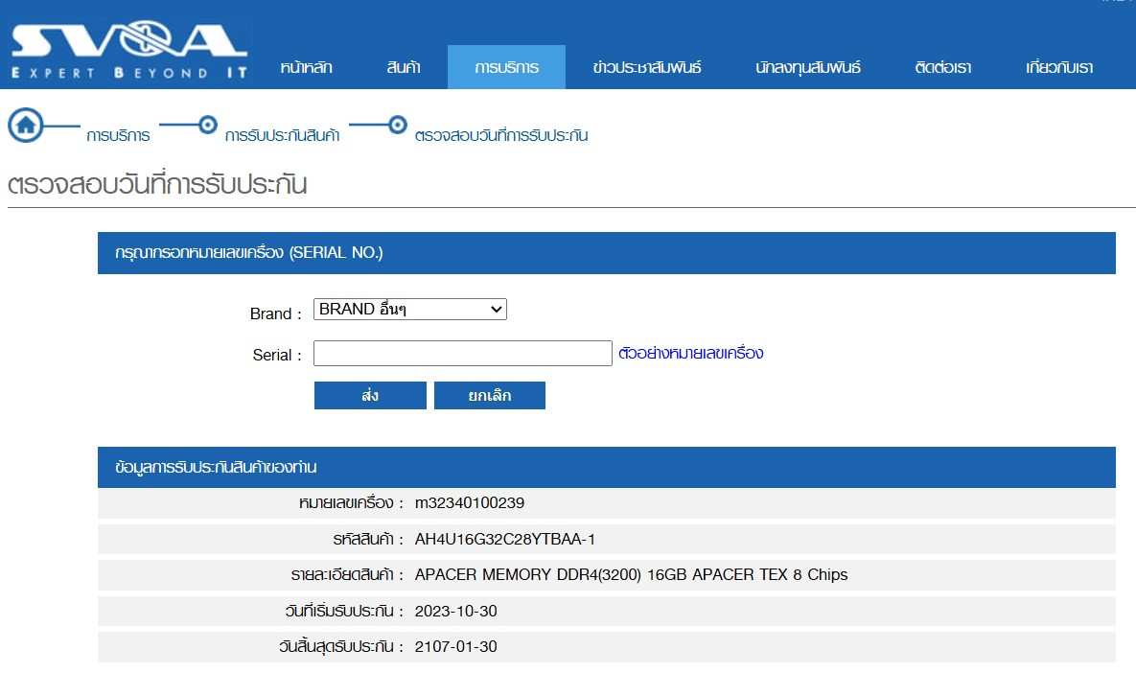Image resolution: width=1136 pixels, height=673 pixels.
Task: Click the การรับประกันสินค้า breadcrumb link
Action: 282,136
